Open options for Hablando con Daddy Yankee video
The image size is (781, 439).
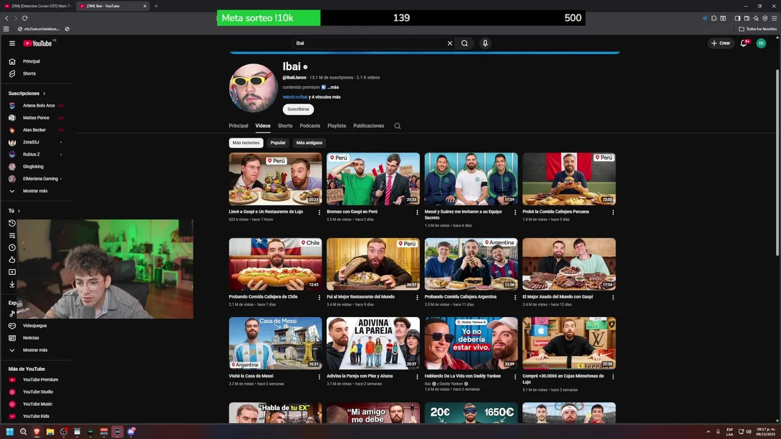click(515, 377)
